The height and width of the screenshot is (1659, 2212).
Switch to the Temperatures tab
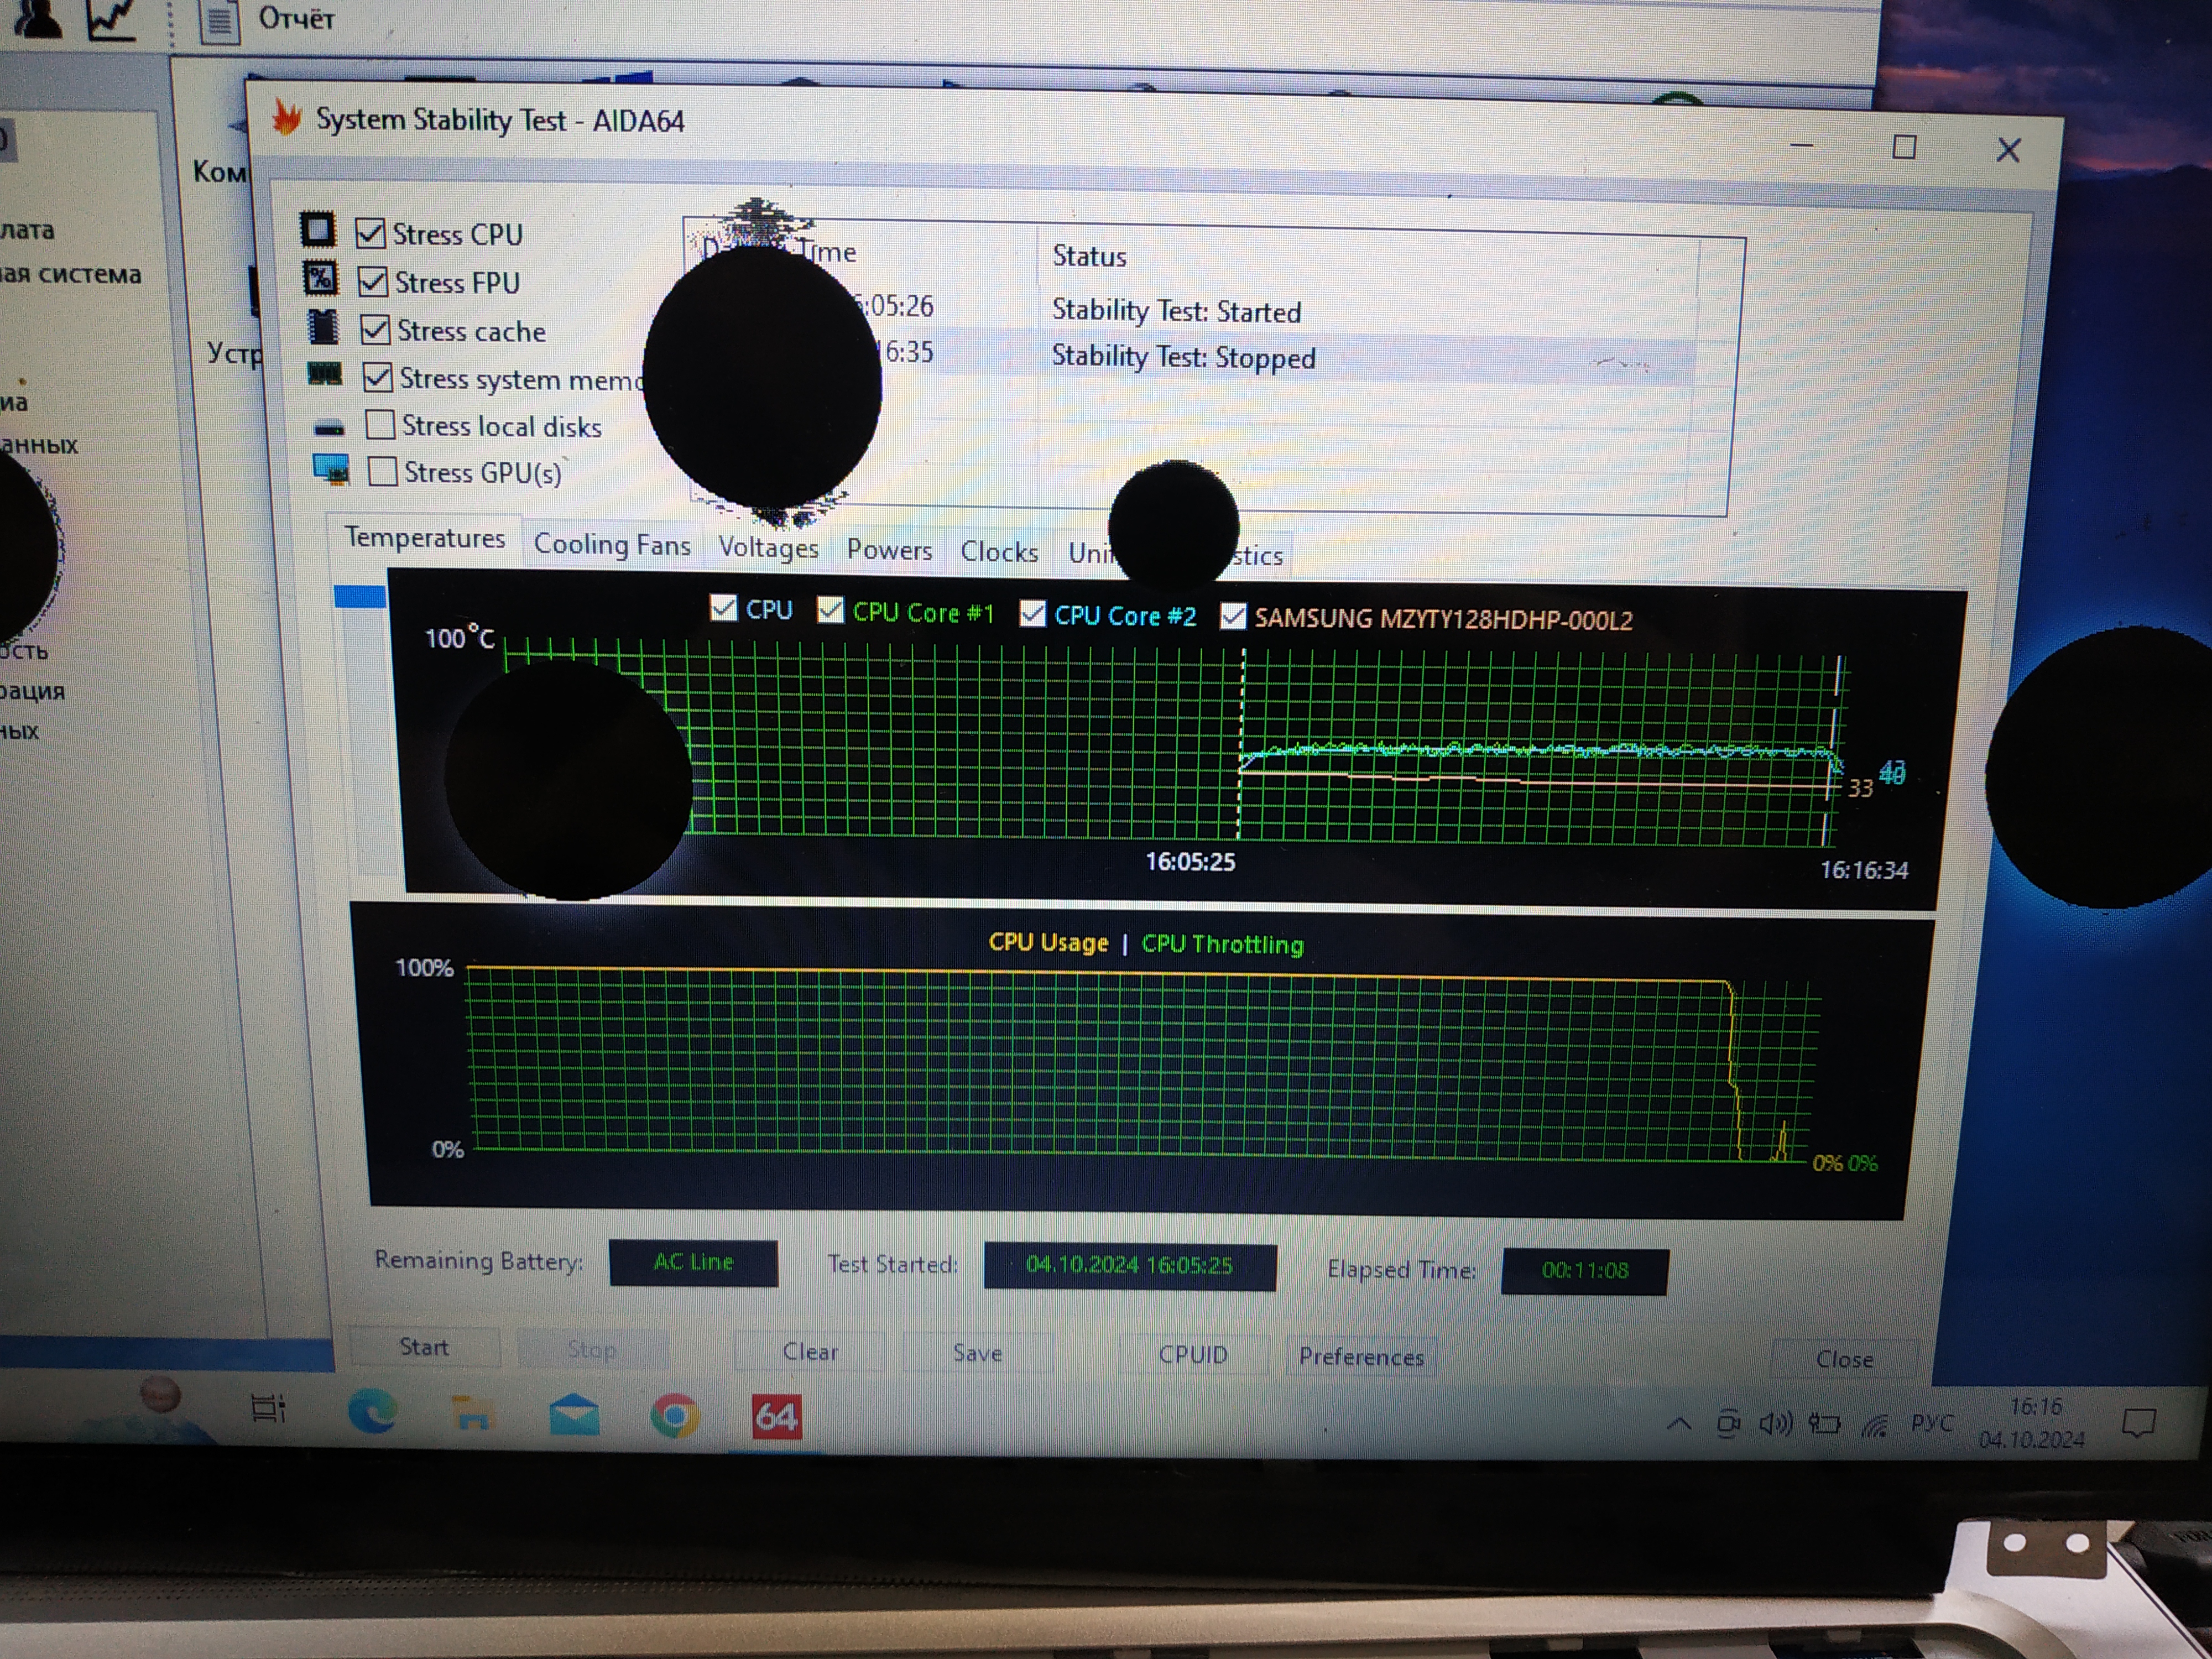[425, 538]
